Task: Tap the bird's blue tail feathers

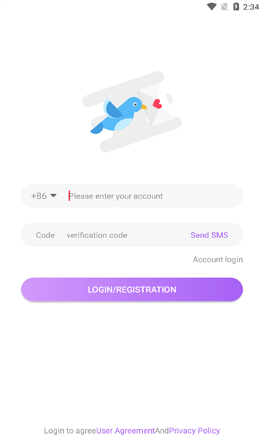Action: (97, 128)
